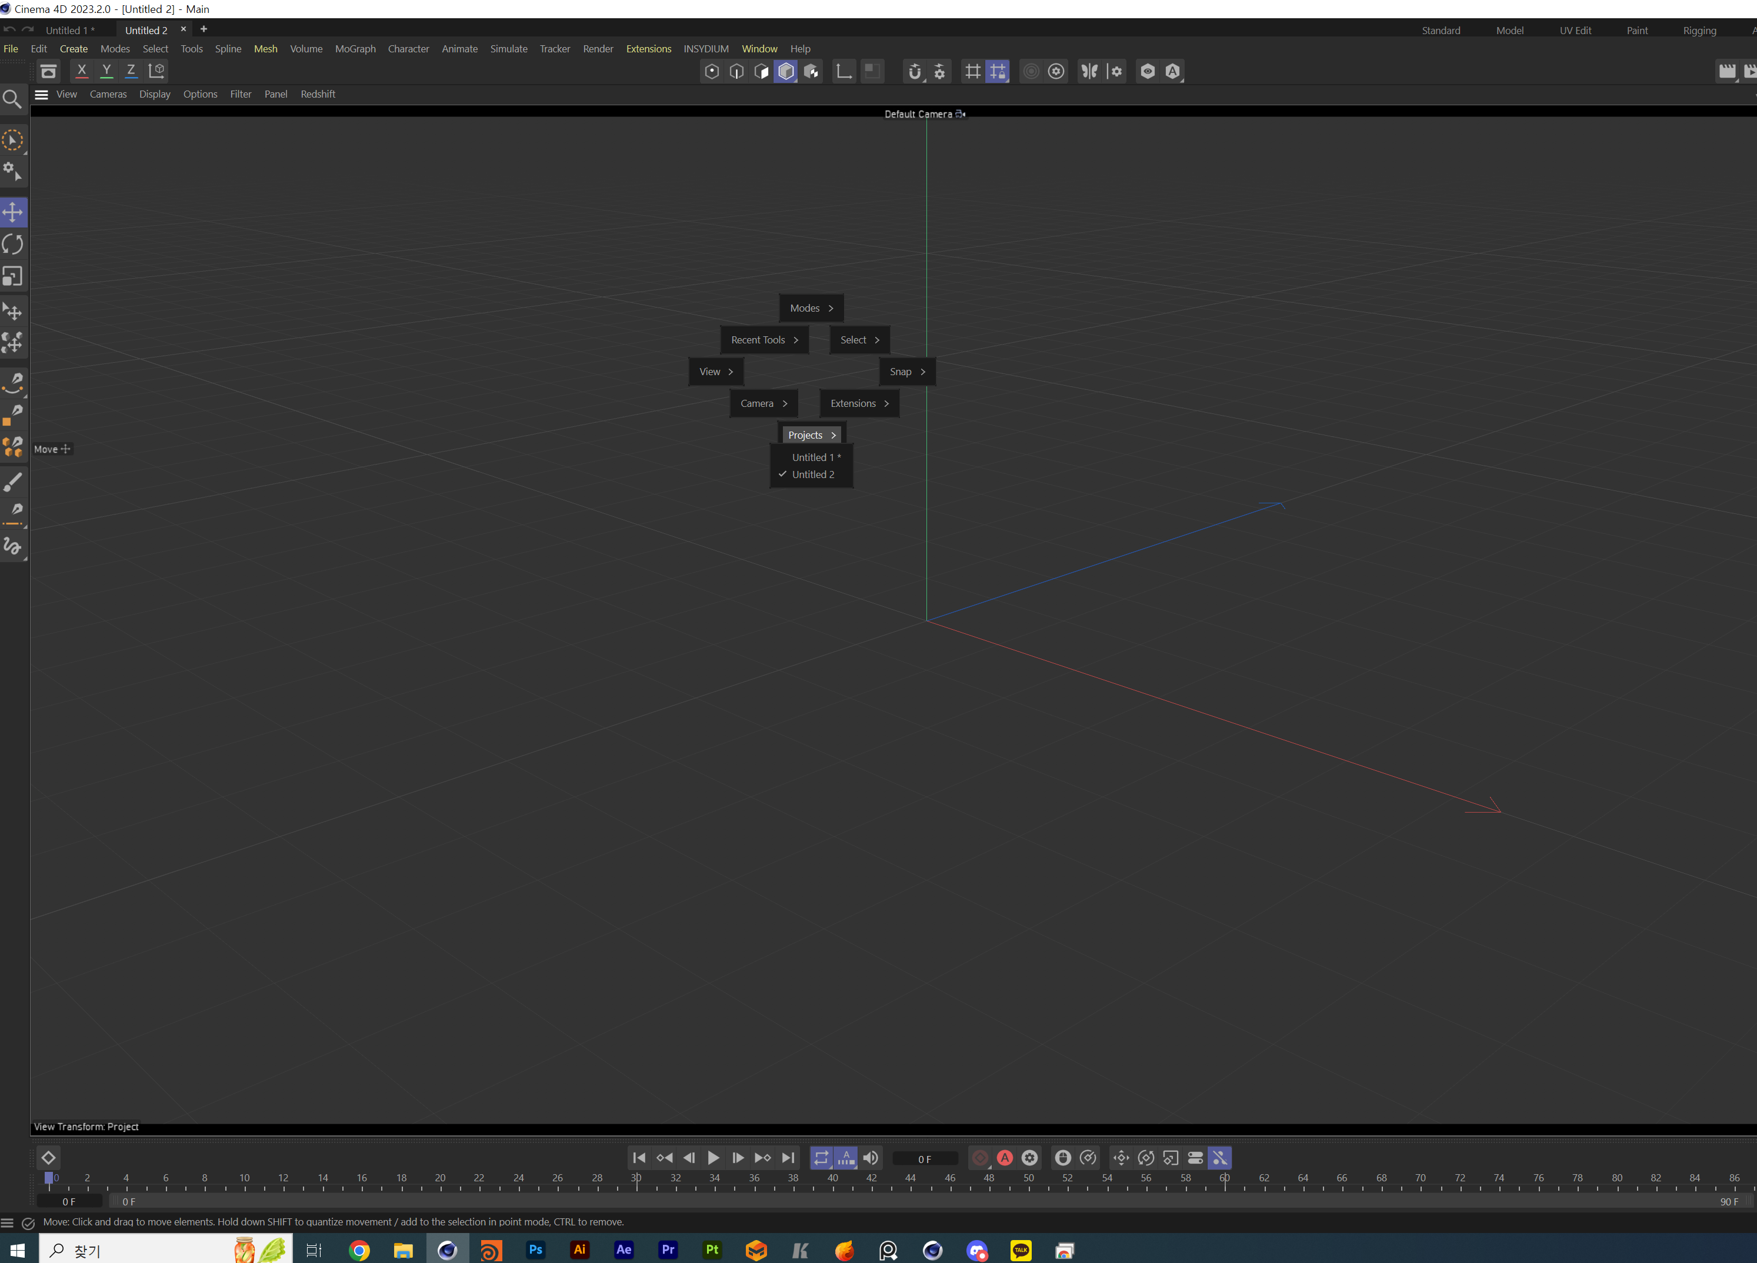1757x1263 pixels.
Task: Switch to Points mode icon
Action: coord(711,71)
